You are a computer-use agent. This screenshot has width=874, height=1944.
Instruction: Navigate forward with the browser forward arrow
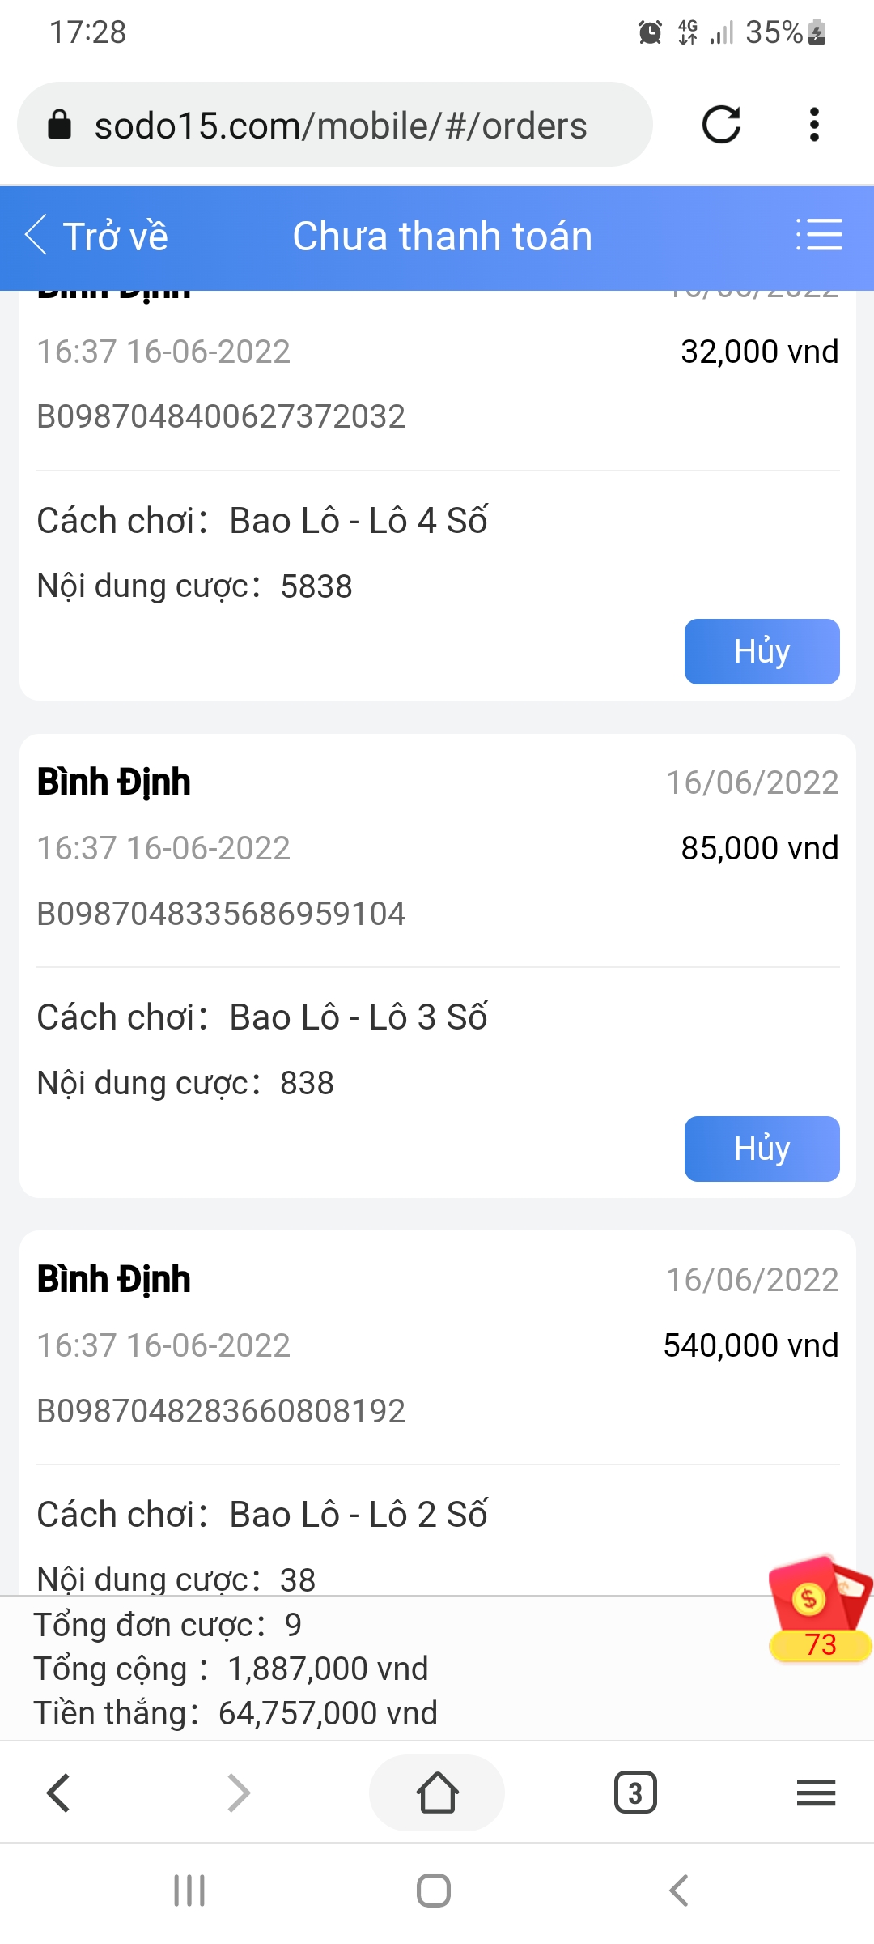point(239,1793)
